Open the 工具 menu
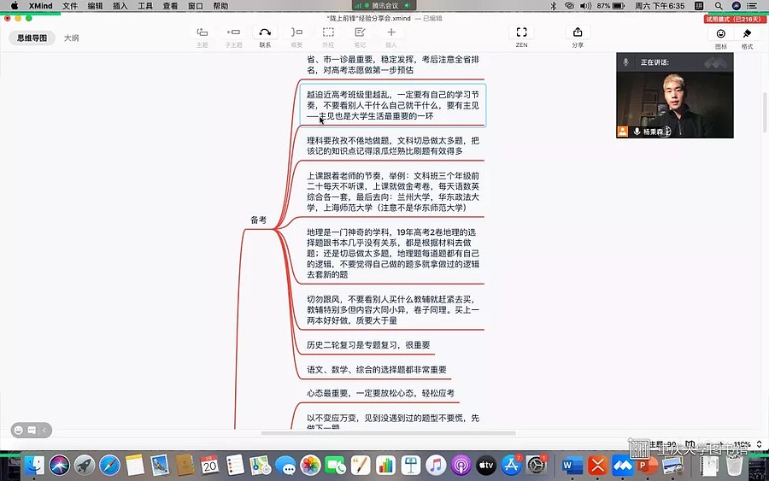The image size is (769, 481). coord(145,6)
